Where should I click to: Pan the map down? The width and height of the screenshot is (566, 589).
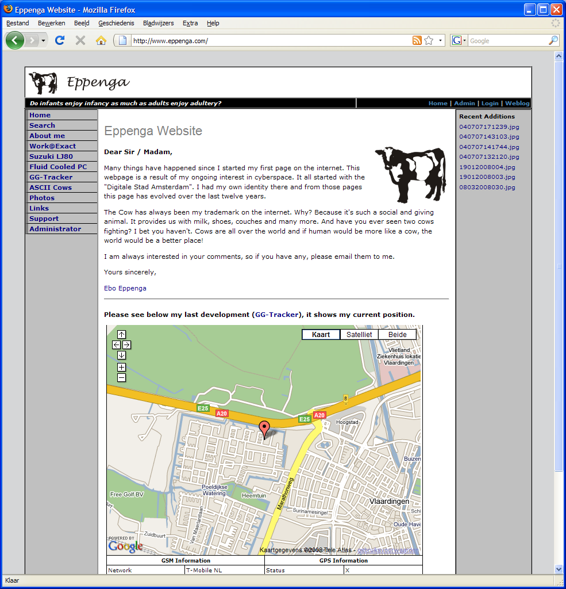121,355
